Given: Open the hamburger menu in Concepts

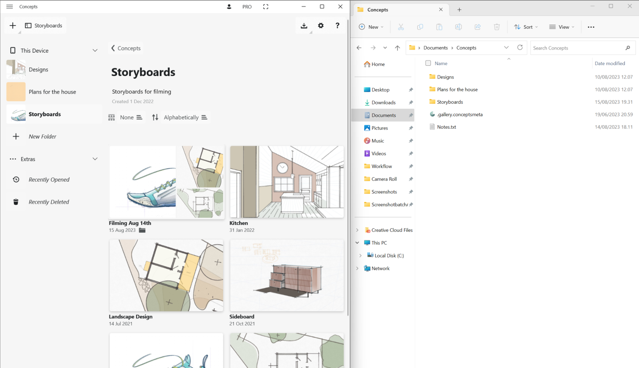Looking at the screenshot, I should pyautogui.click(x=10, y=7).
